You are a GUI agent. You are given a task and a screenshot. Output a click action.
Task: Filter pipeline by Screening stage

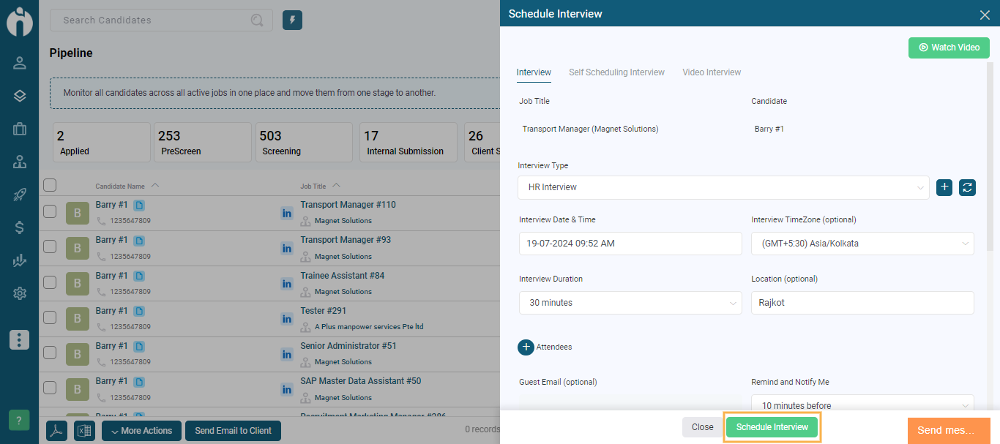pos(304,142)
